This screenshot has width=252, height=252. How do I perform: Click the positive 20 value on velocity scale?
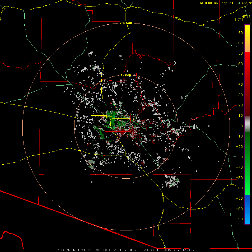tap(241, 105)
